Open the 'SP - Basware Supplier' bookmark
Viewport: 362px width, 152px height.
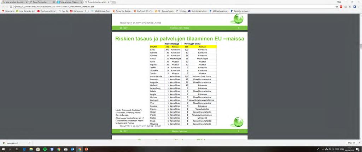click(165, 11)
